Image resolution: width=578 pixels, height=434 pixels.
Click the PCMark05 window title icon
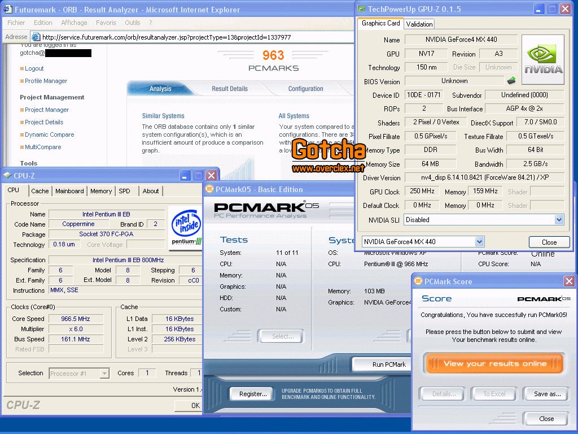point(209,189)
